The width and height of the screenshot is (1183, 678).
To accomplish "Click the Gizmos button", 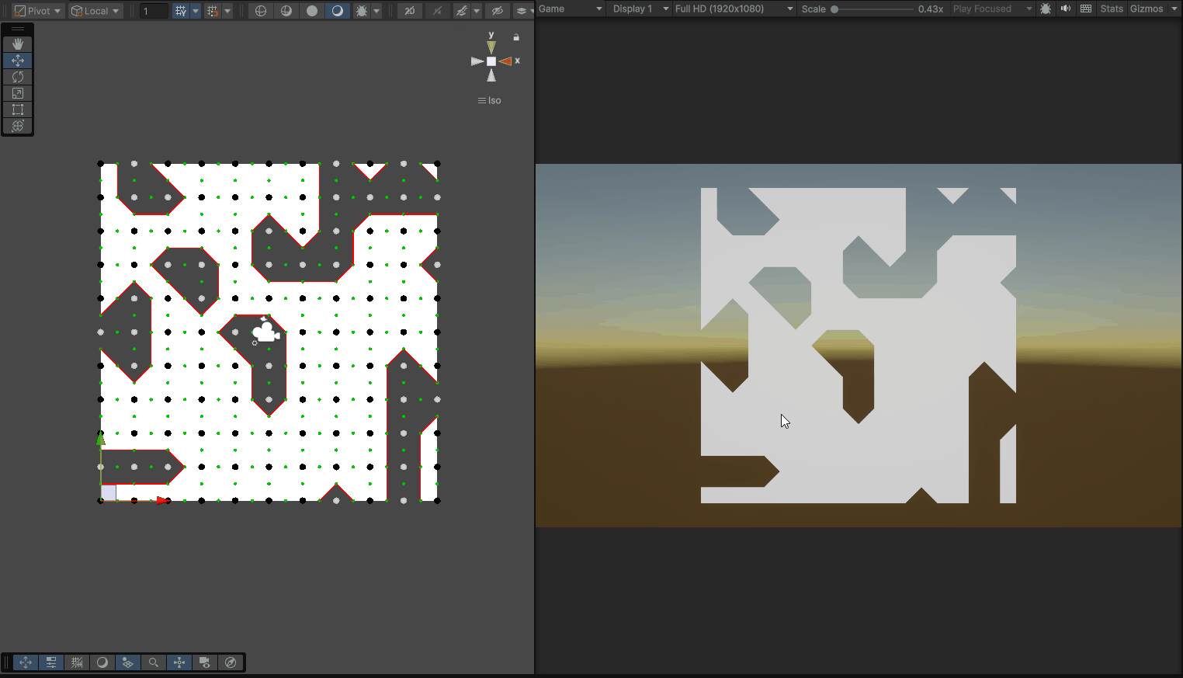I will pos(1147,9).
